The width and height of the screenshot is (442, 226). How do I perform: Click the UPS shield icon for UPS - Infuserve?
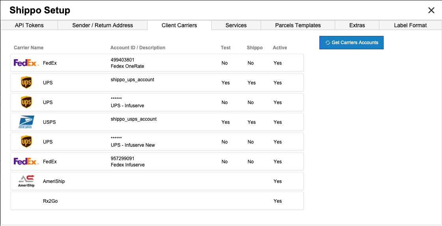tap(26, 103)
